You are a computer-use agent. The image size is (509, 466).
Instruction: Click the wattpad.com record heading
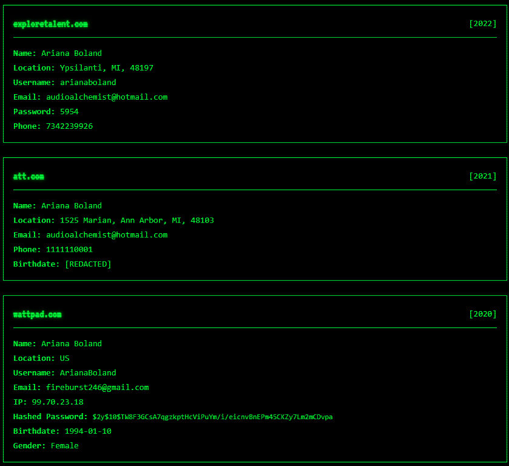click(37, 315)
